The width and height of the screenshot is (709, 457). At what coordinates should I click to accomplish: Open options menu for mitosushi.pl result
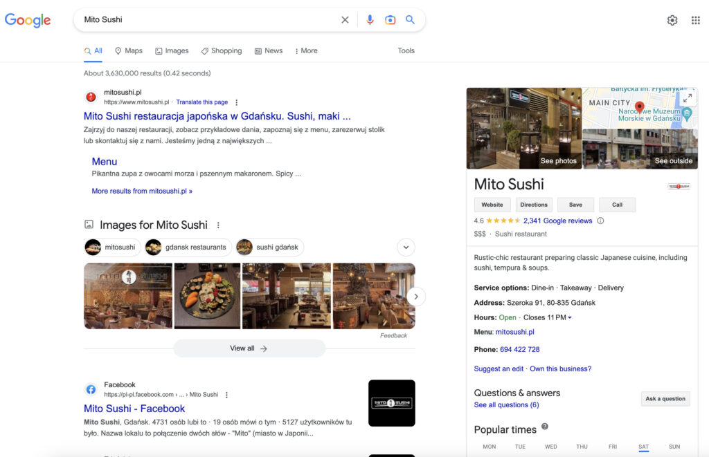tap(237, 102)
